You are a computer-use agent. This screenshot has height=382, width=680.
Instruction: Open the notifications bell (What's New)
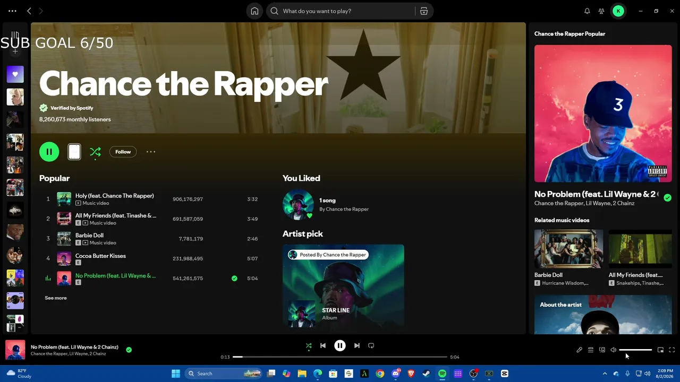pos(587,11)
